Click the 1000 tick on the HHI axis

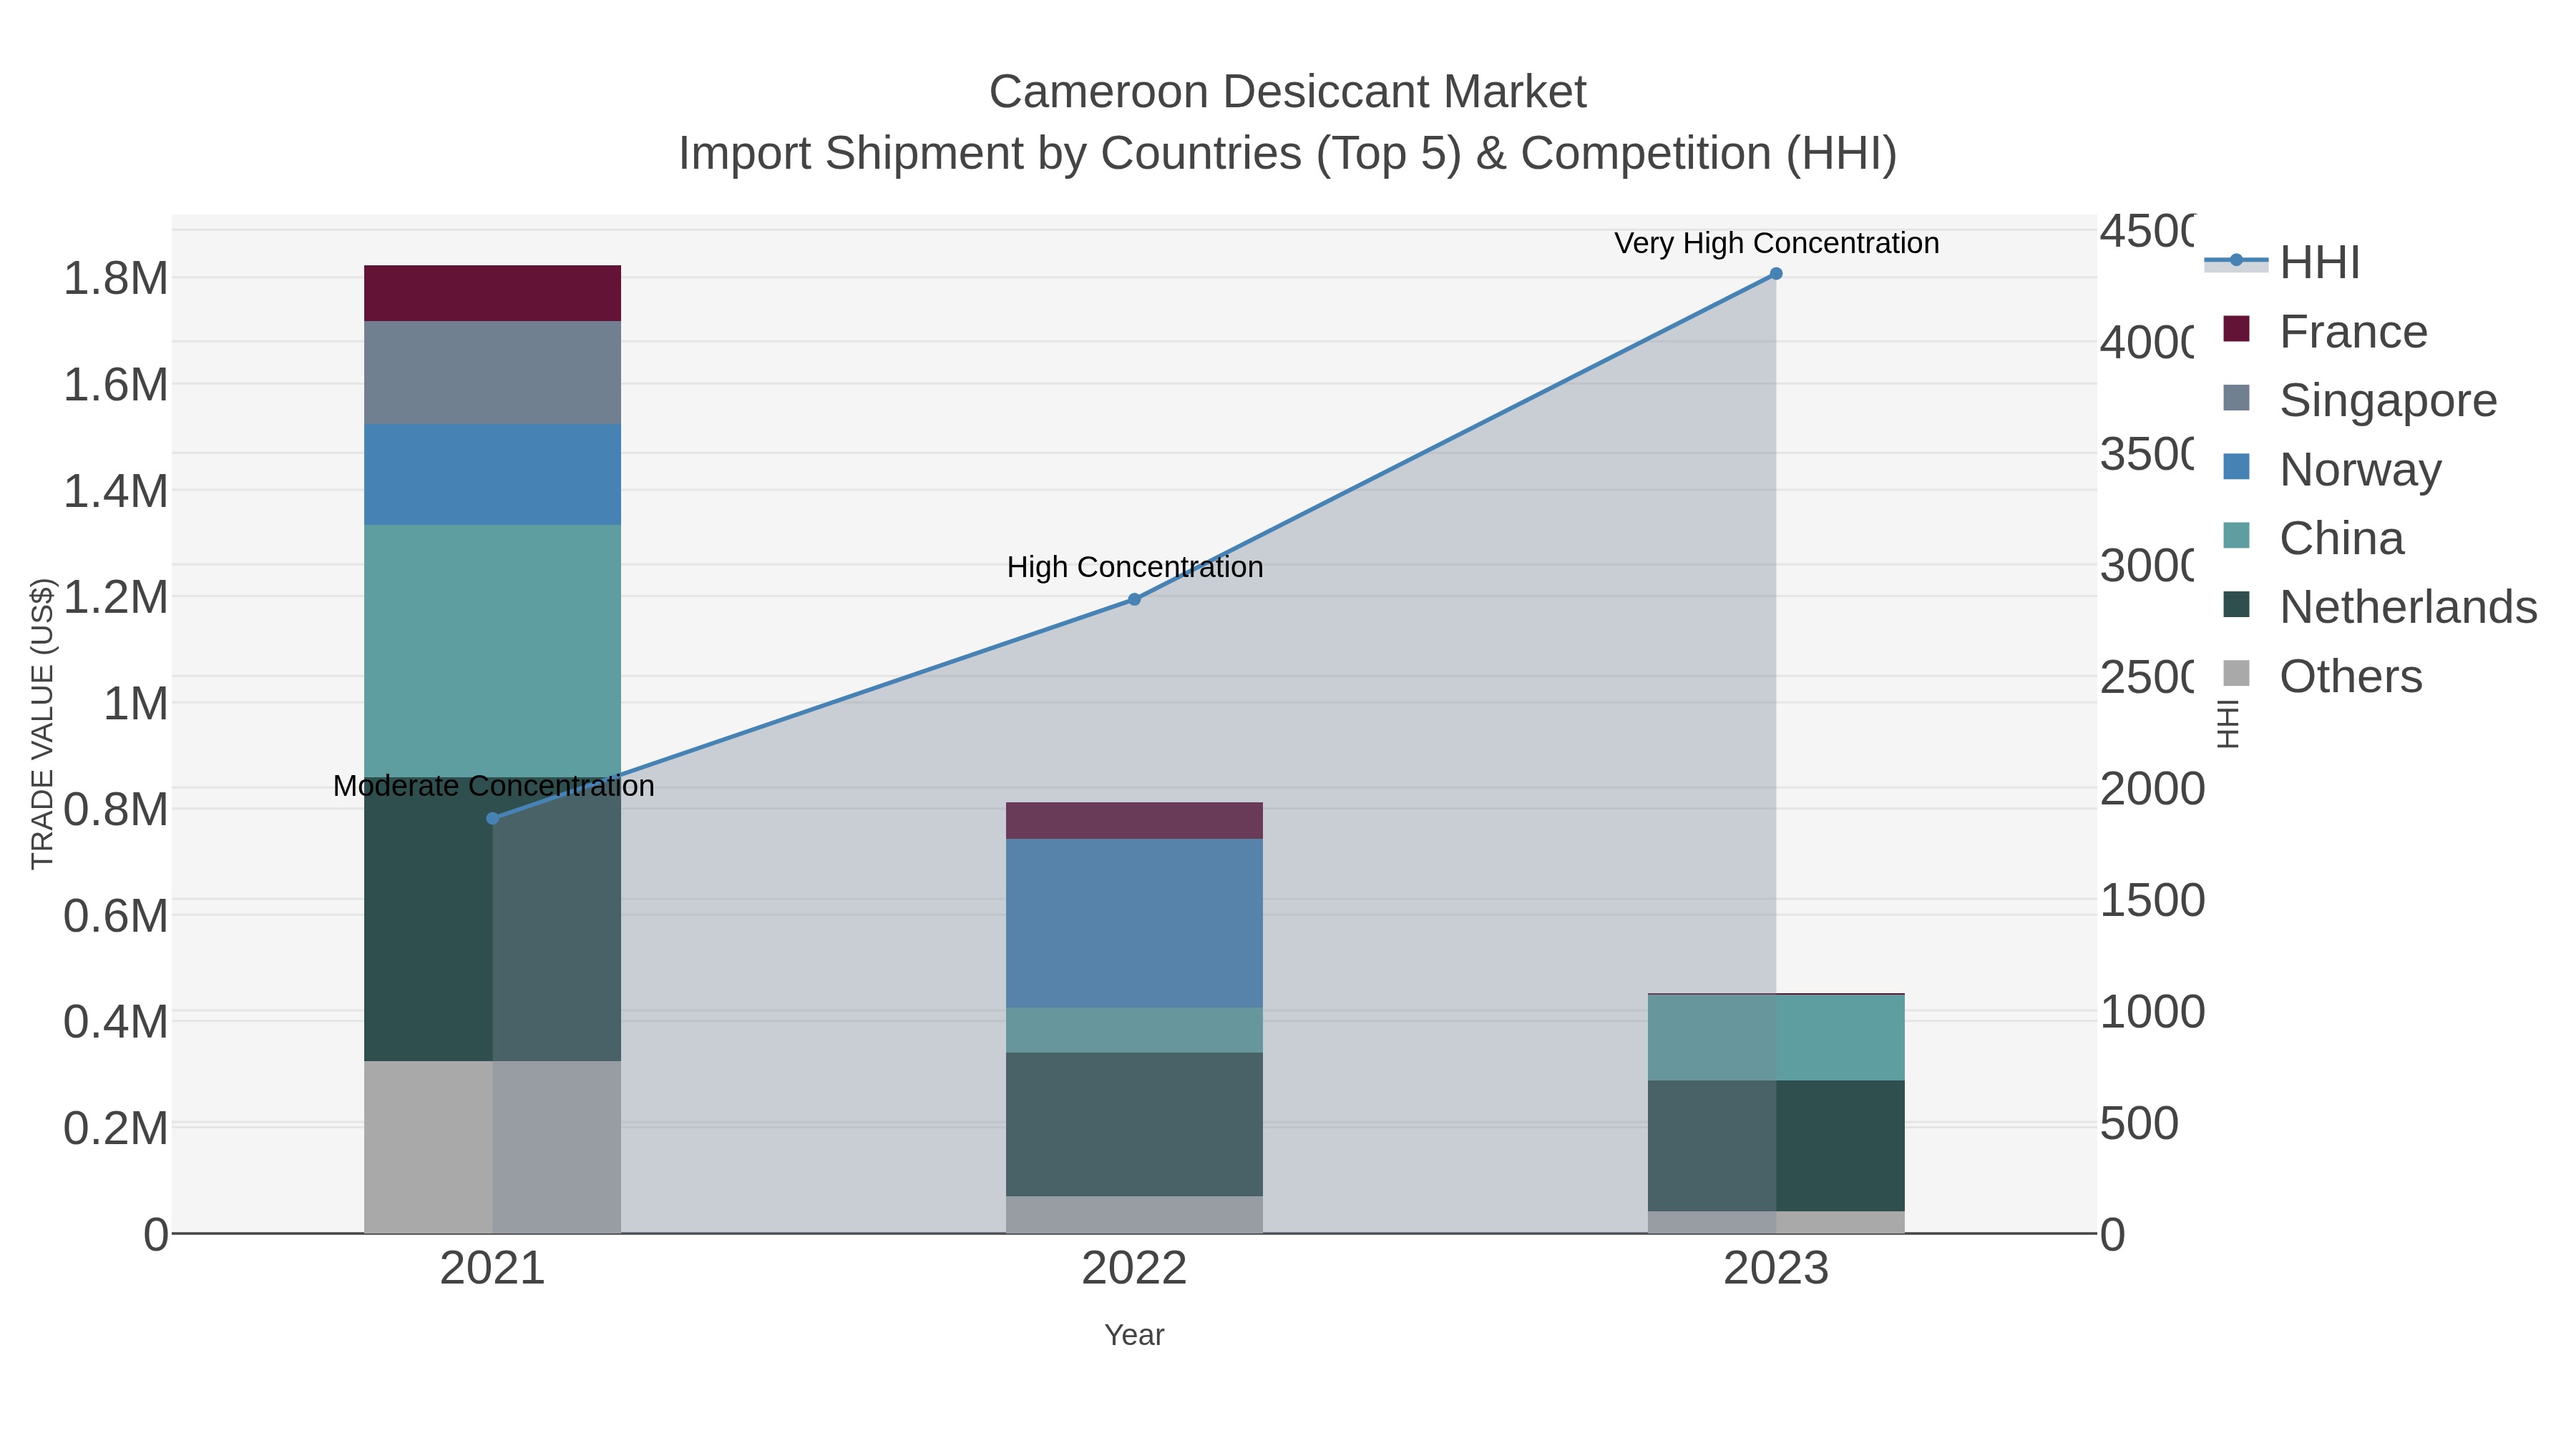(2152, 1013)
